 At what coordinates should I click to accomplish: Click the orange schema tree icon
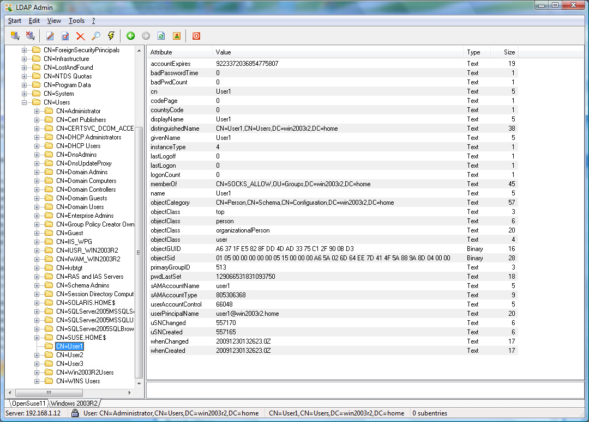coord(177,36)
